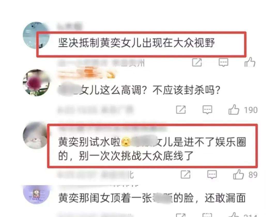The image size is (279, 217).
Task: Share the comment about 娱乐圈
Action: (185, 174)
